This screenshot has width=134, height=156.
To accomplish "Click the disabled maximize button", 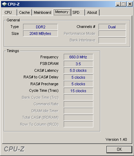I will [124, 4].
